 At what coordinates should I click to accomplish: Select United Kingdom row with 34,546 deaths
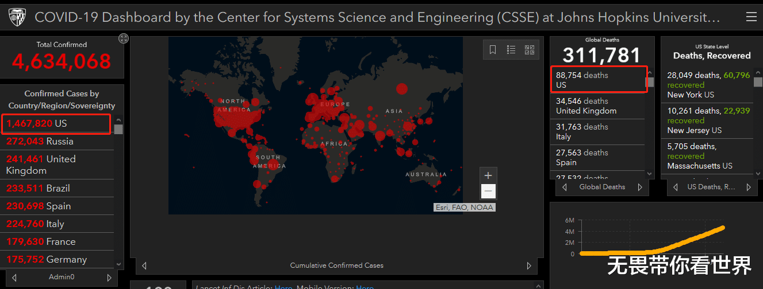click(598, 106)
